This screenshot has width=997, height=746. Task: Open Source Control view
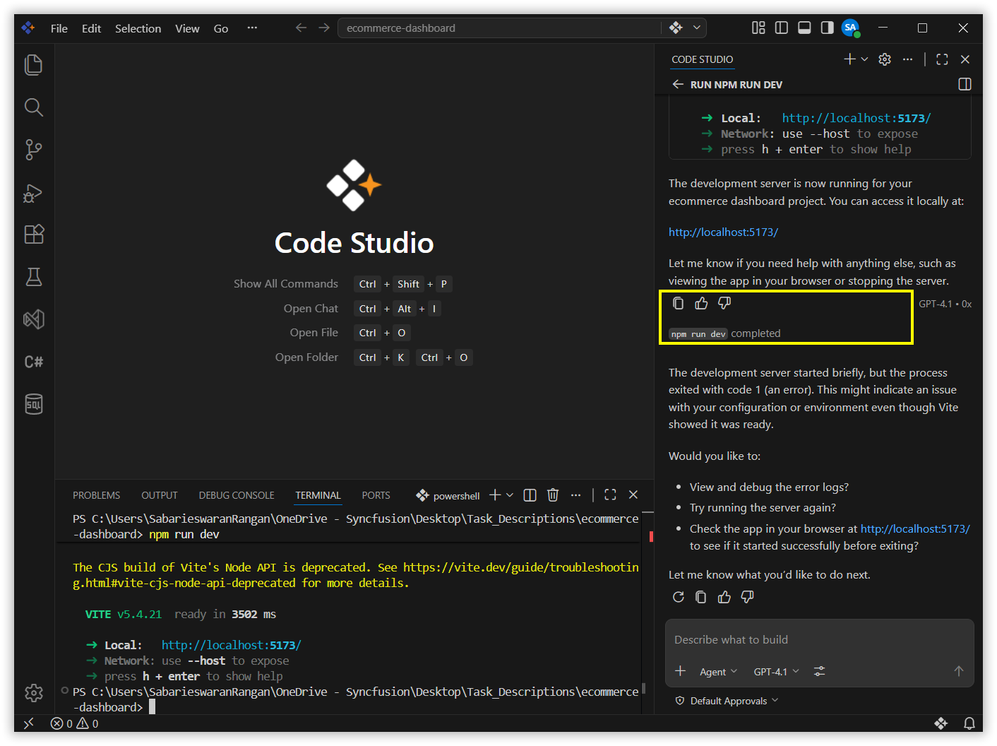[x=34, y=150]
